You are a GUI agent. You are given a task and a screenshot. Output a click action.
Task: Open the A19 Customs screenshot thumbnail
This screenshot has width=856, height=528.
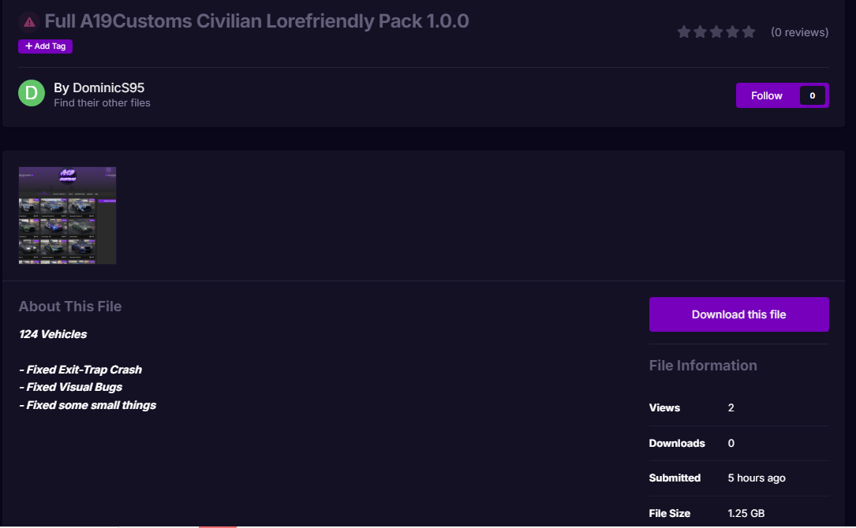click(x=67, y=215)
